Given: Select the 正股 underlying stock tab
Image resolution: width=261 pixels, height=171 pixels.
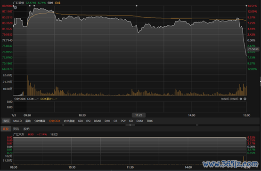Looking at the screenshot, I should pos(6,129).
